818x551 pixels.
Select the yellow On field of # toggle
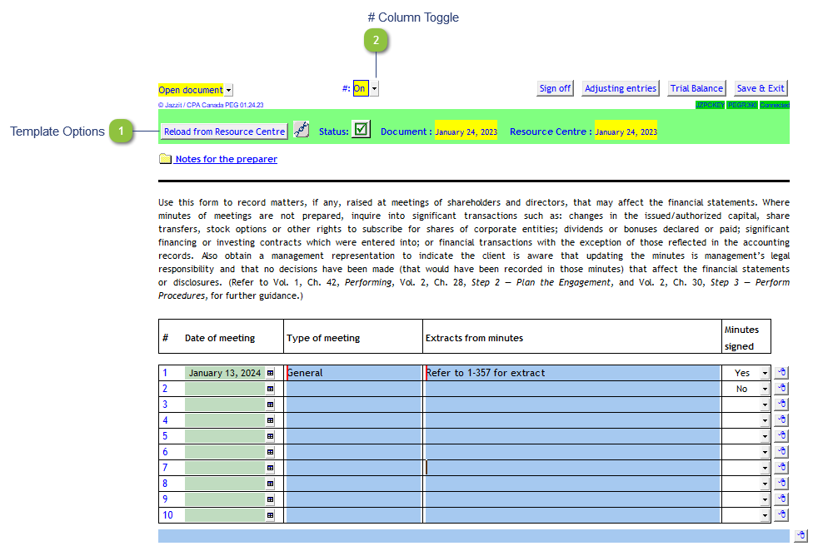click(x=361, y=88)
